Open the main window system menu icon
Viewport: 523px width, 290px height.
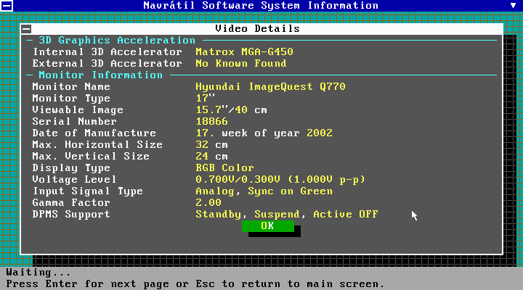(7, 5)
